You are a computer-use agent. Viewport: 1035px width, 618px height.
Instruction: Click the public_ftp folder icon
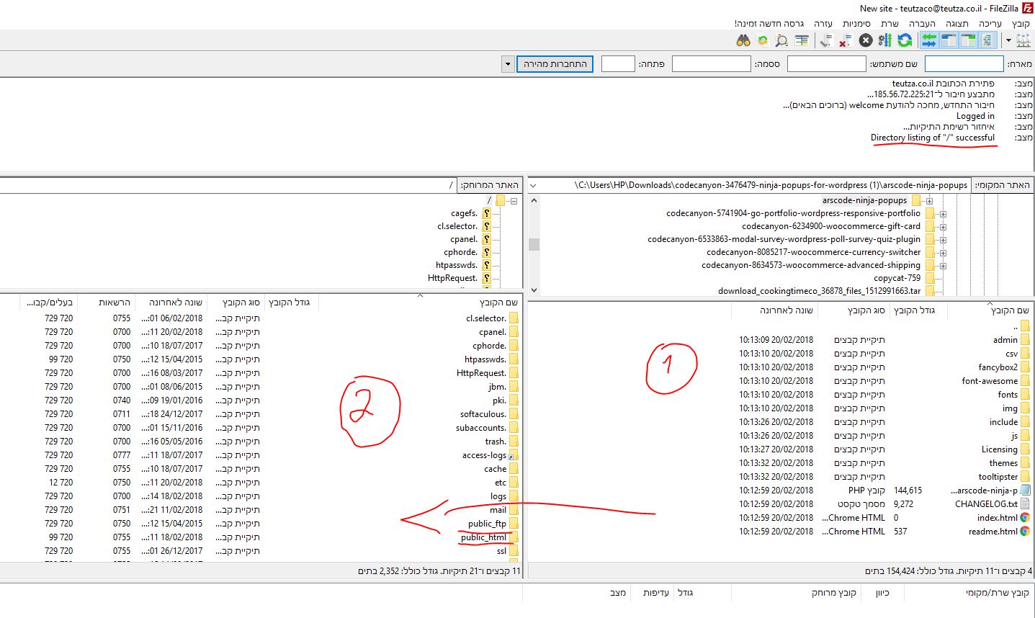click(514, 524)
